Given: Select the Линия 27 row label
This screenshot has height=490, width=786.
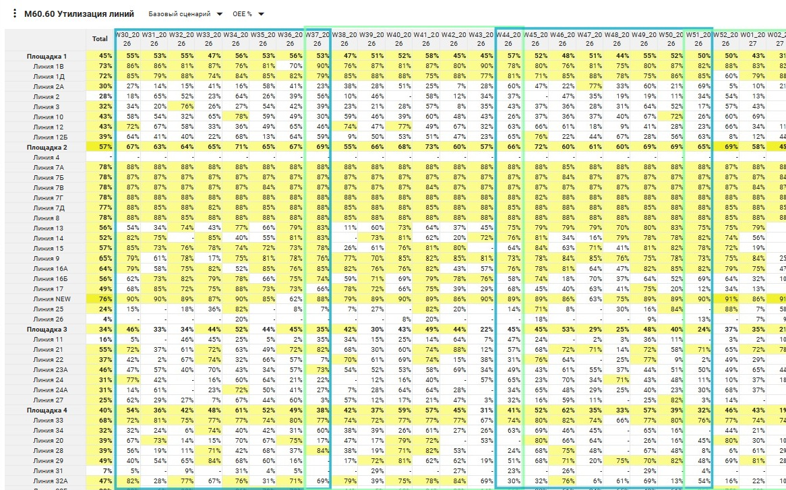Looking at the screenshot, I should (48, 400).
